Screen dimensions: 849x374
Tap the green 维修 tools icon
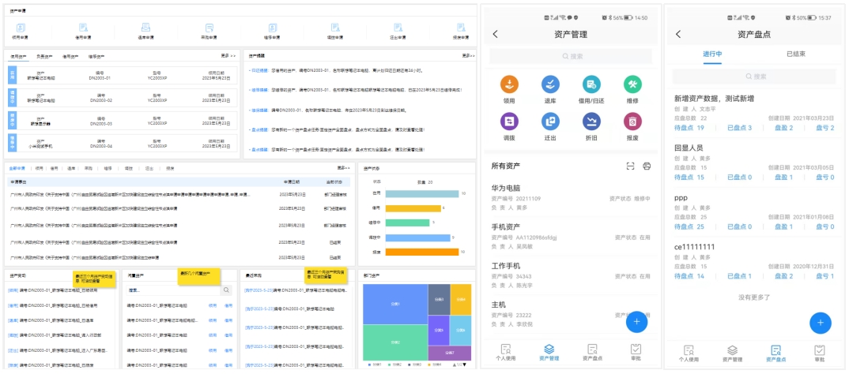tap(632, 84)
